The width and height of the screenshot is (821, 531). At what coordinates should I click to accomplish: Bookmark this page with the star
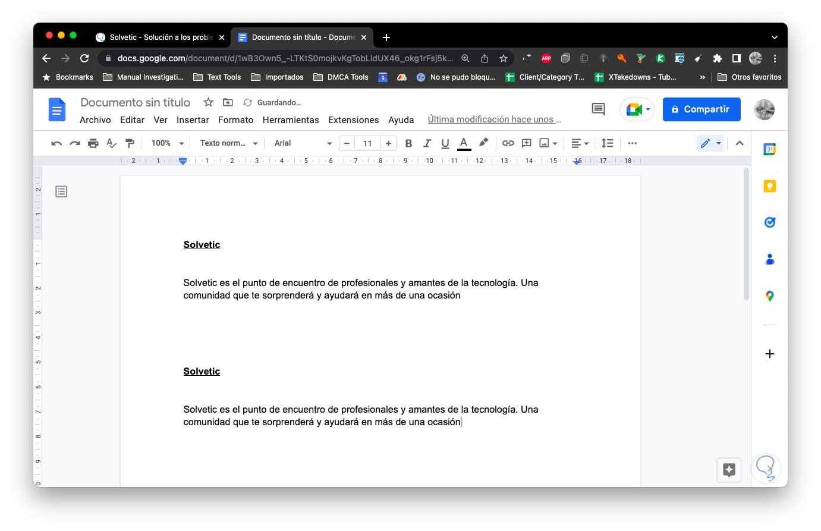pos(504,58)
